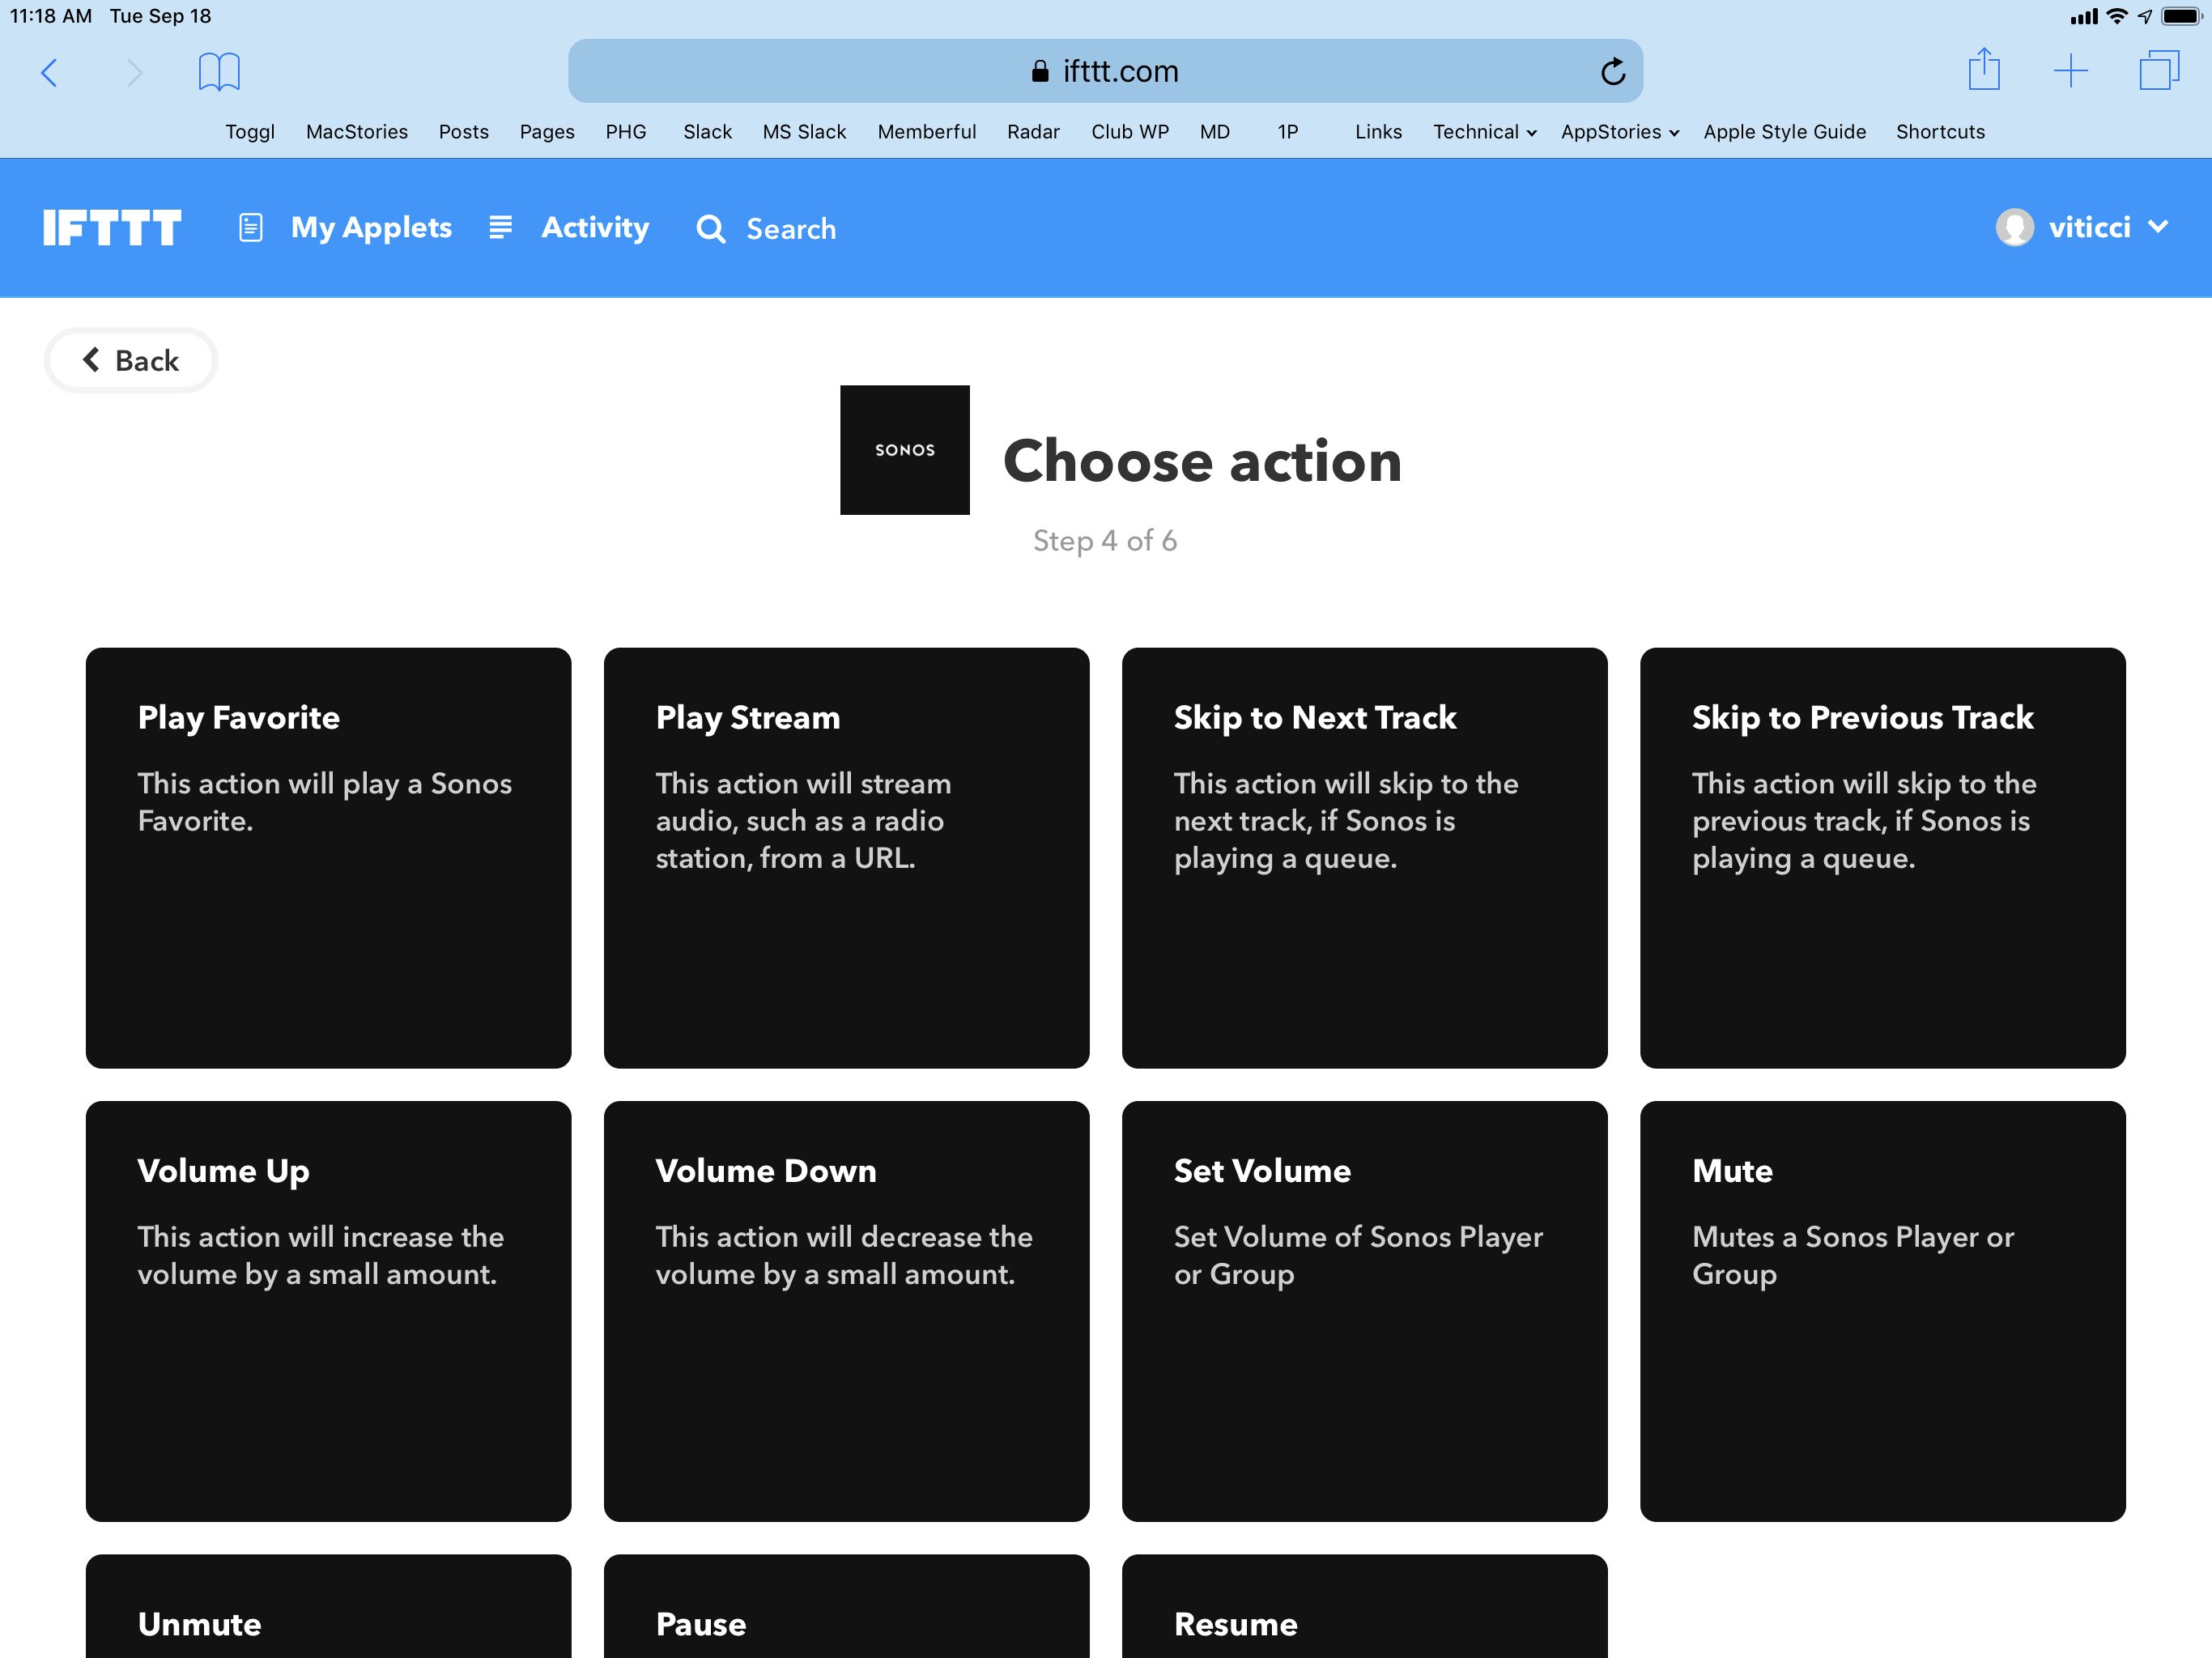Choose the Mute action card
The image size is (2212, 1658).
tap(1882, 1311)
